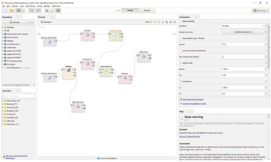
Task: Select the Set Role operator
Action: coord(87,36)
